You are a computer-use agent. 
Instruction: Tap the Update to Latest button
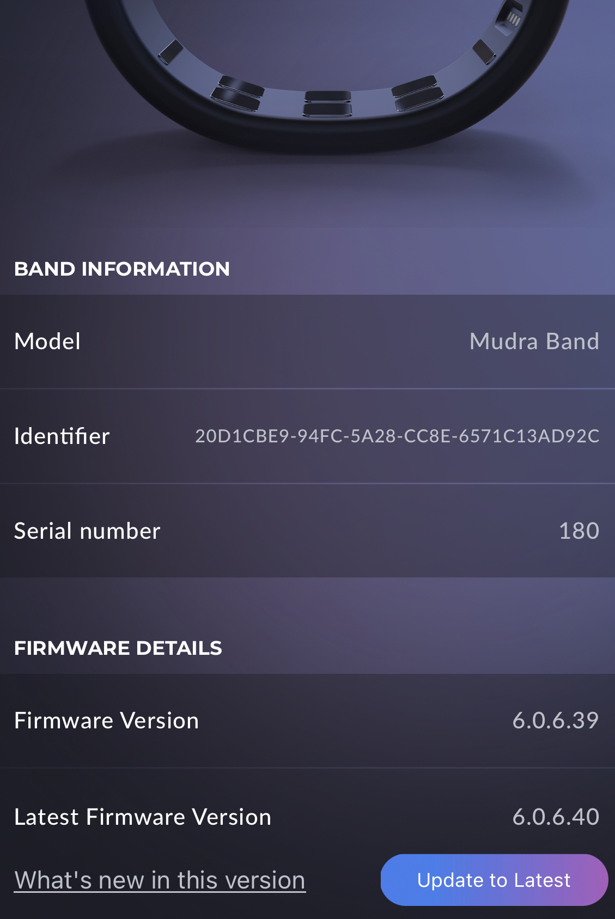[x=494, y=880]
